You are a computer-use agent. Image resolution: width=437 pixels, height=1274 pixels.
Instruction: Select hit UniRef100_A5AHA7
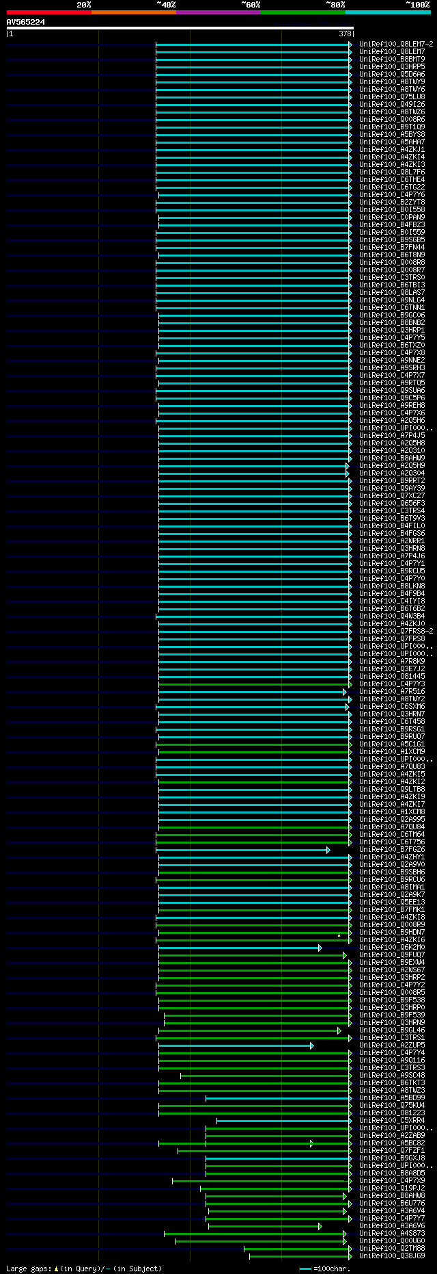[x=392, y=142]
